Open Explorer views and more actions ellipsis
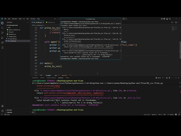This screenshot has width=181, height=136. click(28, 22)
